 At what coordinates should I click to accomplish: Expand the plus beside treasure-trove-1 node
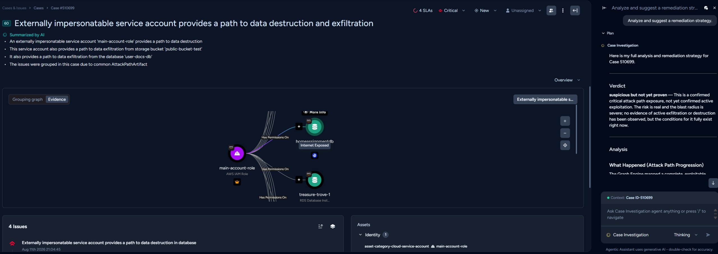point(299,180)
